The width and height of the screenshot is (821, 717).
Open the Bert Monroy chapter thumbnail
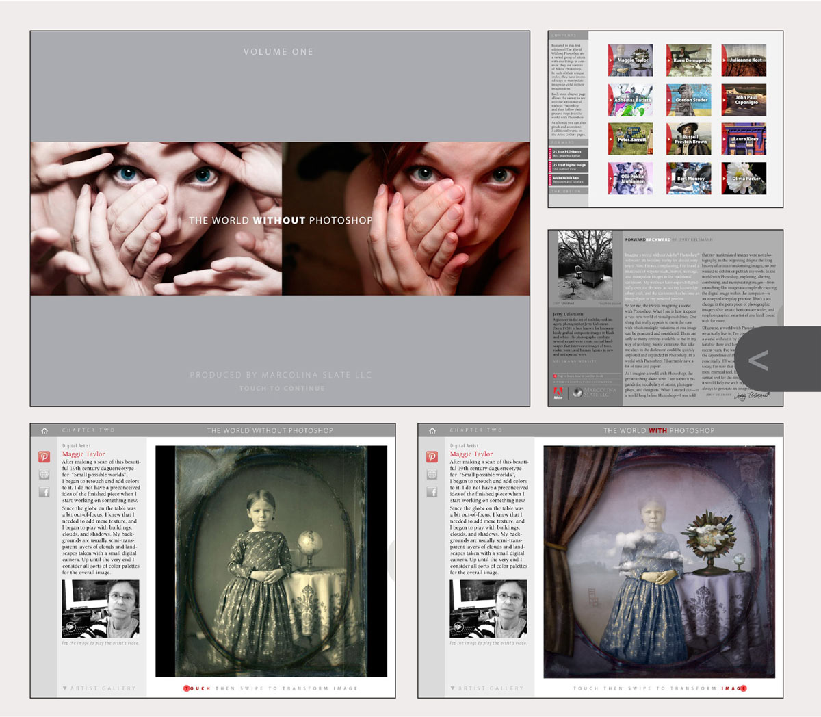click(x=688, y=179)
